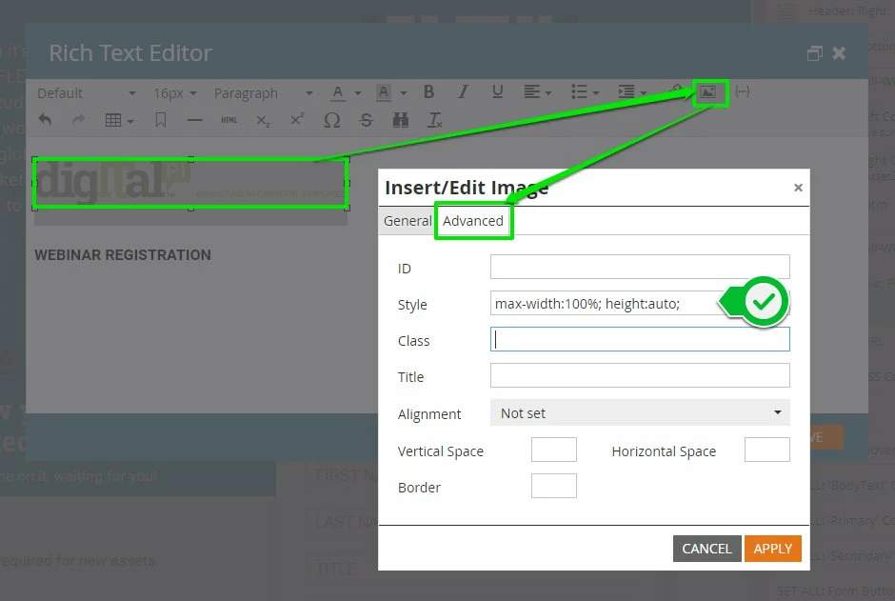895x601 pixels.
Task: Open the Alignment 'Not set' dropdown
Action: pyautogui.click(x=640, y=412)
